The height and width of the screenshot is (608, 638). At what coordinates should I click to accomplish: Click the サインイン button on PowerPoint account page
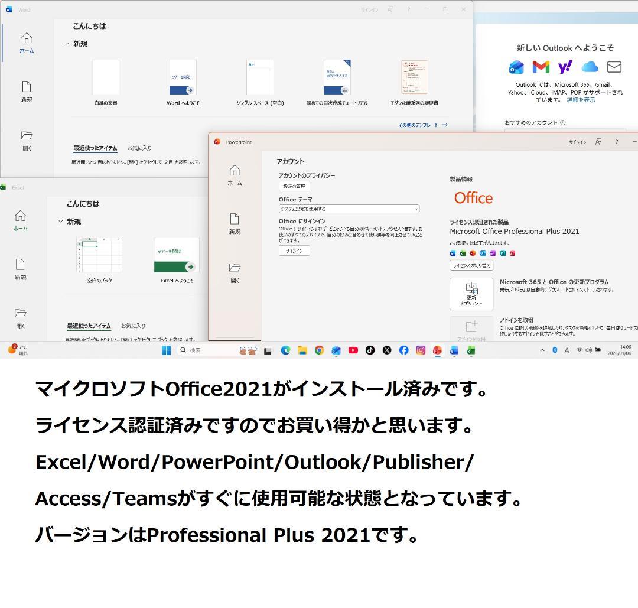tap(294, 250)
